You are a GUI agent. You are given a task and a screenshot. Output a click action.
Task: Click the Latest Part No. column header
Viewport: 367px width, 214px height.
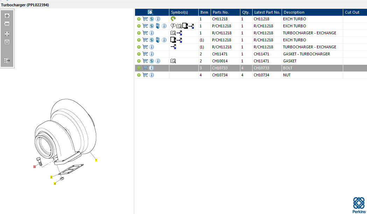(267, 12)
